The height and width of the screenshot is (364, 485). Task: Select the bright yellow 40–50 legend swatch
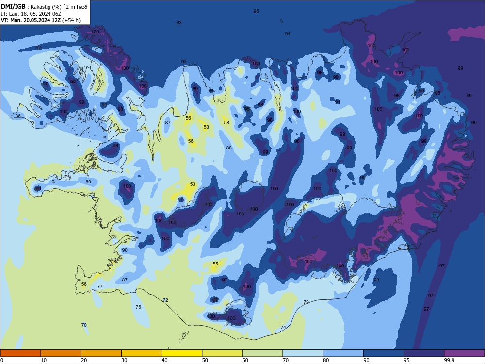(x=182, y=353)
